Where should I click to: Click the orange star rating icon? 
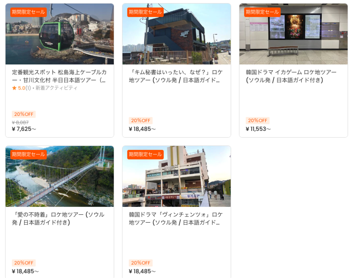point(14,88)
